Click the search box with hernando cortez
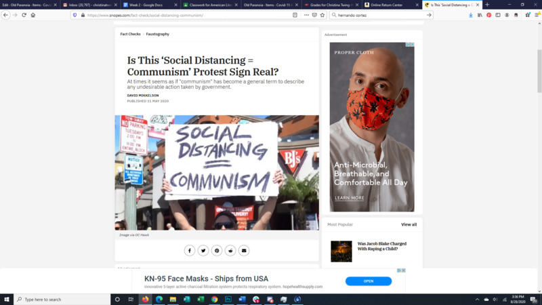This screenshot has width=542, height=305. tap(381, 15)
